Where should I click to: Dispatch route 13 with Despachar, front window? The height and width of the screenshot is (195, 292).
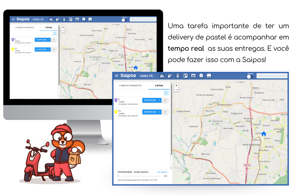150,112
